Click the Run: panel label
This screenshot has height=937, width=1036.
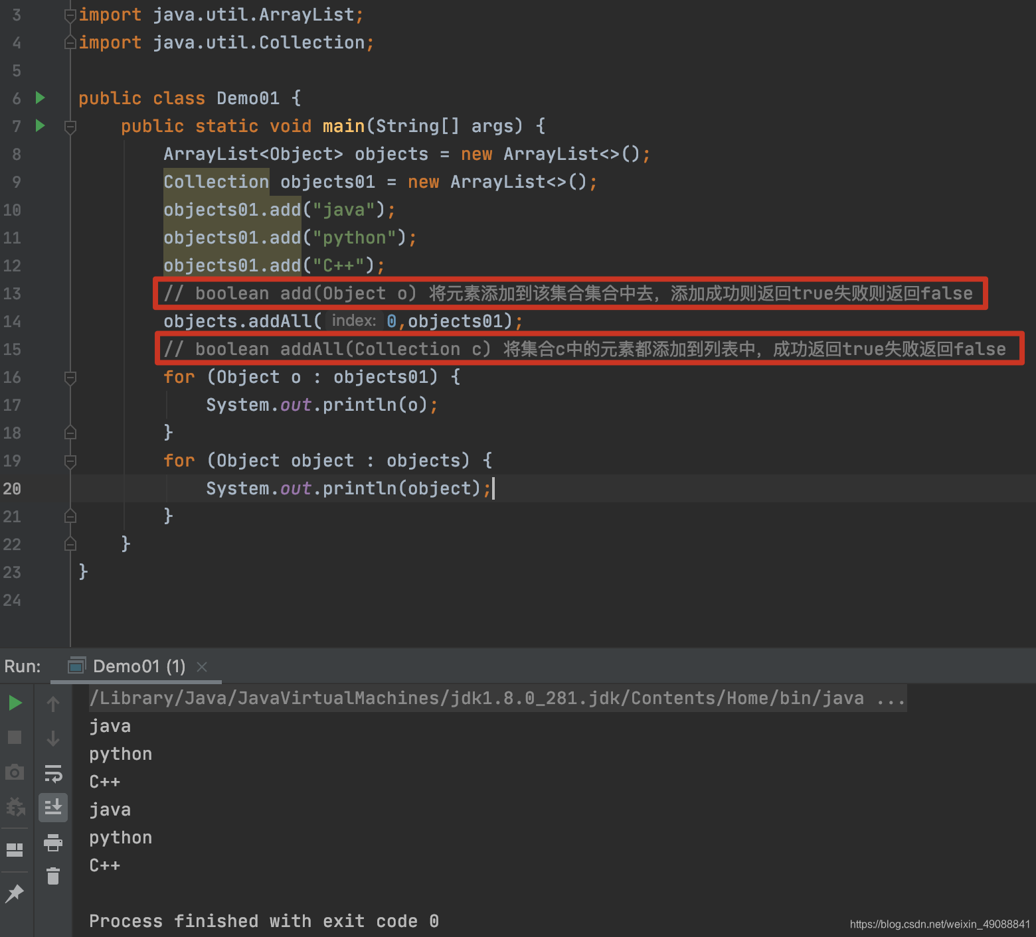23,666
